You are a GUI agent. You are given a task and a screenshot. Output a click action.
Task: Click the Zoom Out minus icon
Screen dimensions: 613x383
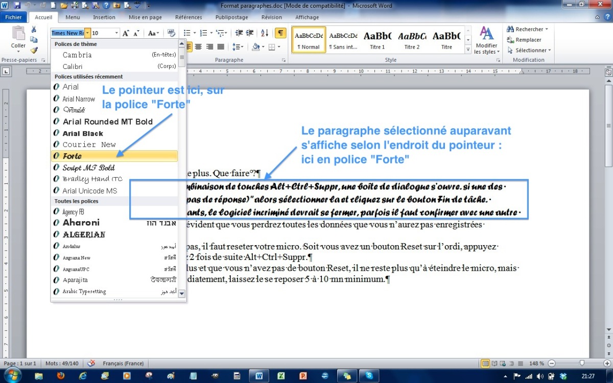pyautogui.click(x=551, y=363)
